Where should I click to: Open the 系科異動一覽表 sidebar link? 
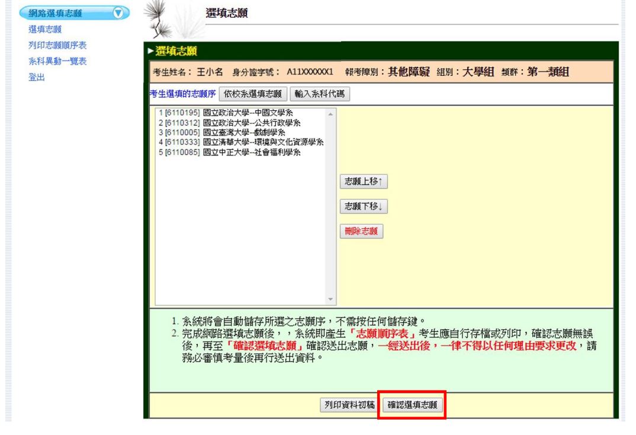[57, 61]
